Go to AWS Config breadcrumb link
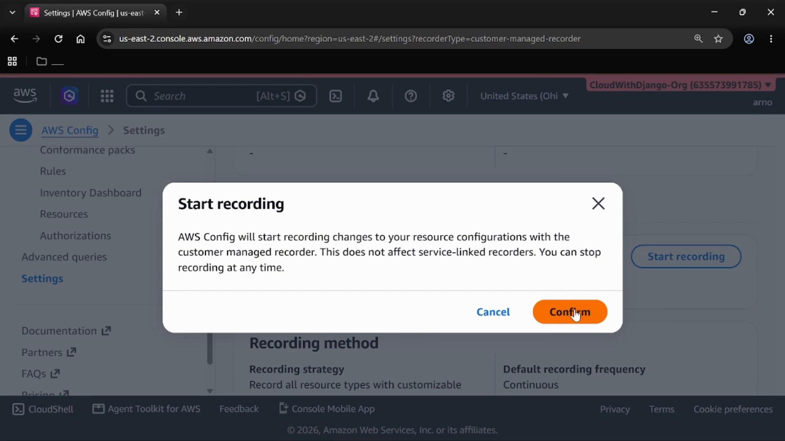Image resolution: width=785 pixels, height=441 pixels. [x=70, y=130]
